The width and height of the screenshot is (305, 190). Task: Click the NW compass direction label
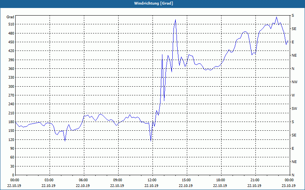(x=294, y=82)
